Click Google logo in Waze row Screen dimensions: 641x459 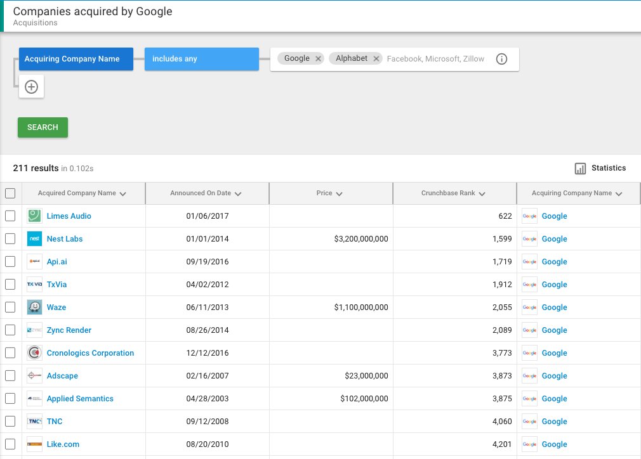tap(529, 307)
